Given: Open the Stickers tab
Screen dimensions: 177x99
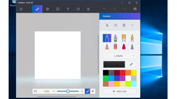Looking at the screenshot, I should click(58, 9).
